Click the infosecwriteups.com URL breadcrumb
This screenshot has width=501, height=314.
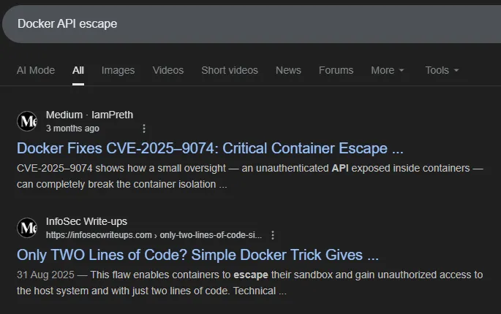154,235
